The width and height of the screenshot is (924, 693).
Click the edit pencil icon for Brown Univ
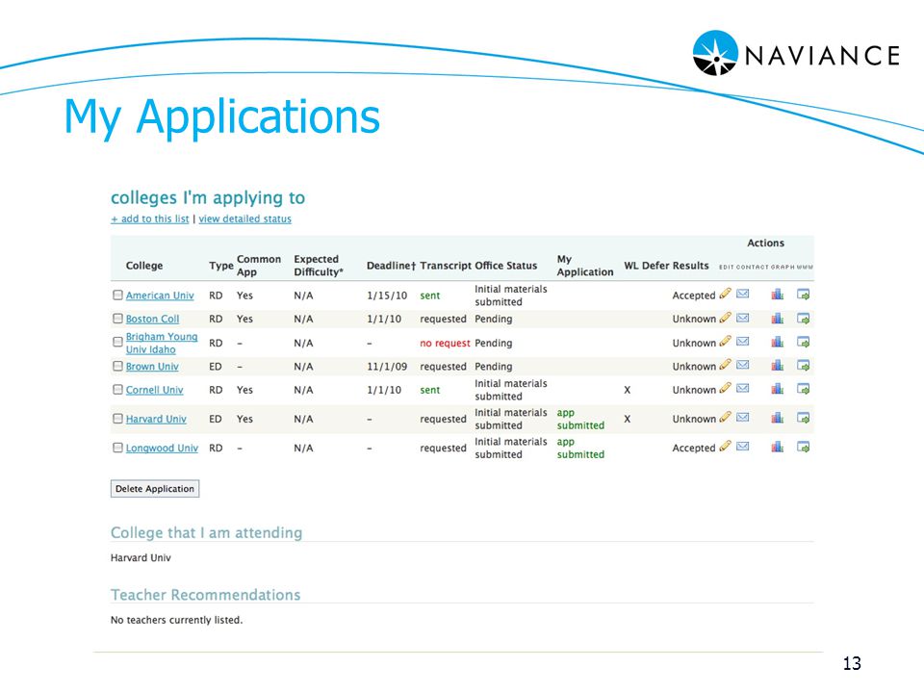click(x=726, y=365)
